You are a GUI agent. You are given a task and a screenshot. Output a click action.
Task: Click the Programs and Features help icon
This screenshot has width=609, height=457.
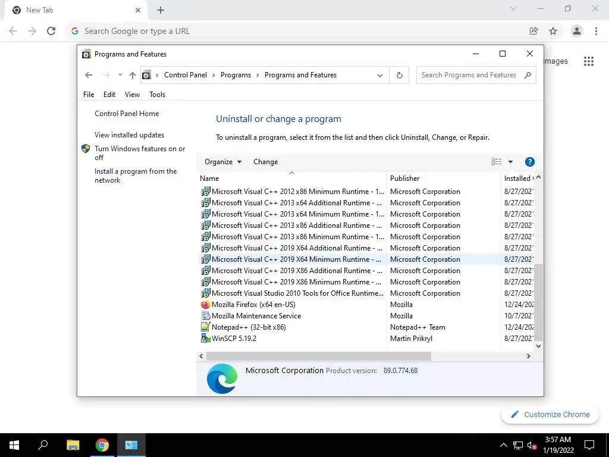tap(530, 162)
